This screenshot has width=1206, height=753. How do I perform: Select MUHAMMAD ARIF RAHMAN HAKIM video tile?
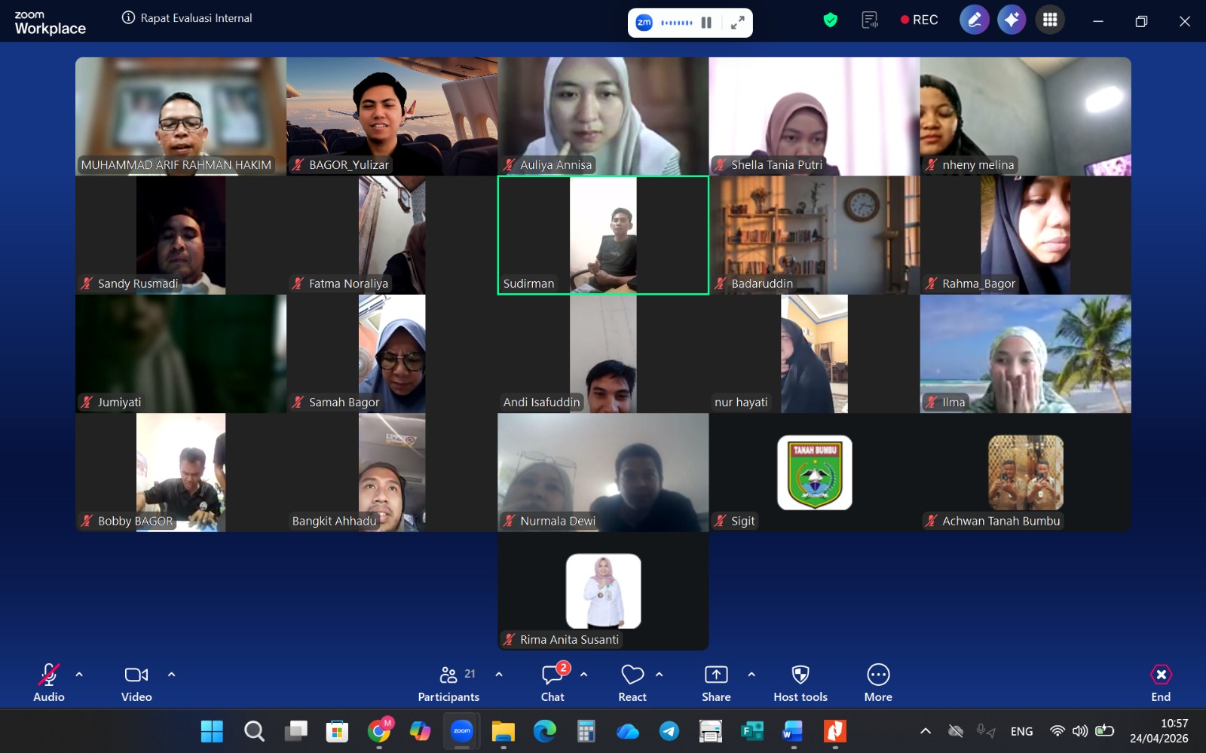(181, 116)
